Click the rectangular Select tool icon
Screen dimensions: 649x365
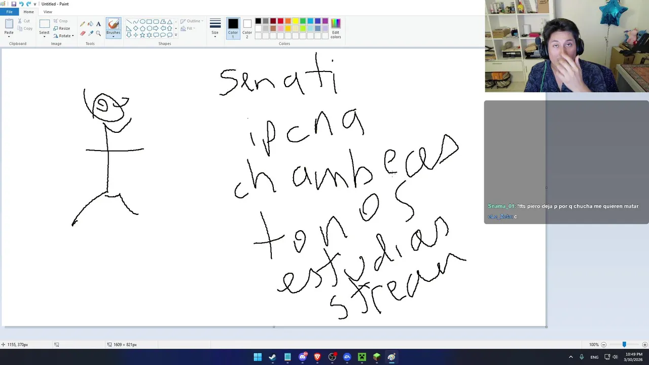(44, 24)
